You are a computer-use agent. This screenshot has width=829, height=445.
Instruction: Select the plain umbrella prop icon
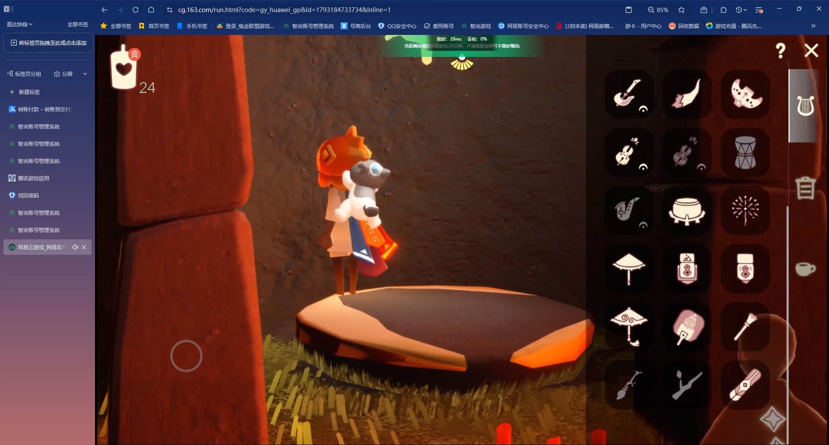pyautogui.click(x=628, y=269)
